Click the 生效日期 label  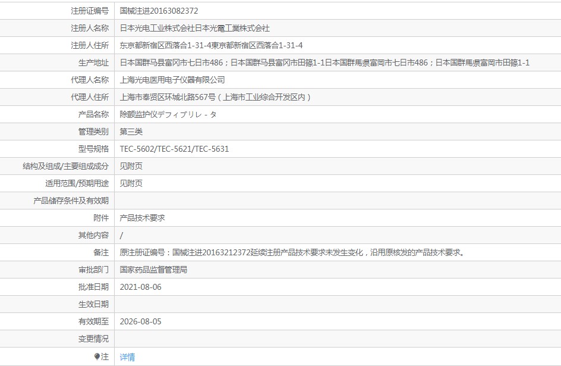pos(93,304)
